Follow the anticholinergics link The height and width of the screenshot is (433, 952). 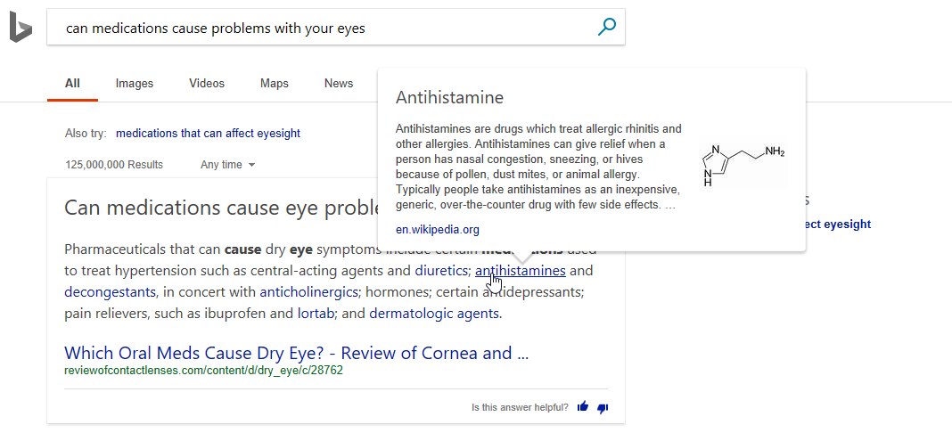(x=308, y=292)
